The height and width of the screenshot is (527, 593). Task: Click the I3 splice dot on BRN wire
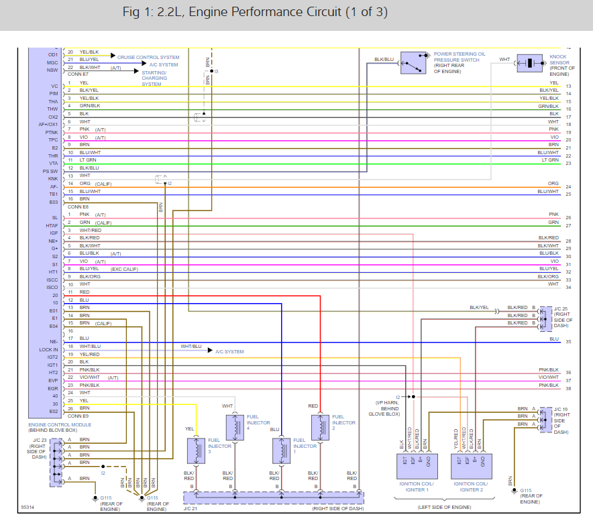211,71
